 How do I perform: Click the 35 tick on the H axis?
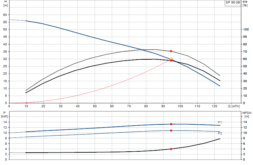tap(5, 52)
